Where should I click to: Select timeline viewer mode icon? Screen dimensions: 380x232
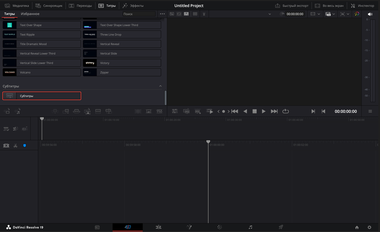coord(186,14)
